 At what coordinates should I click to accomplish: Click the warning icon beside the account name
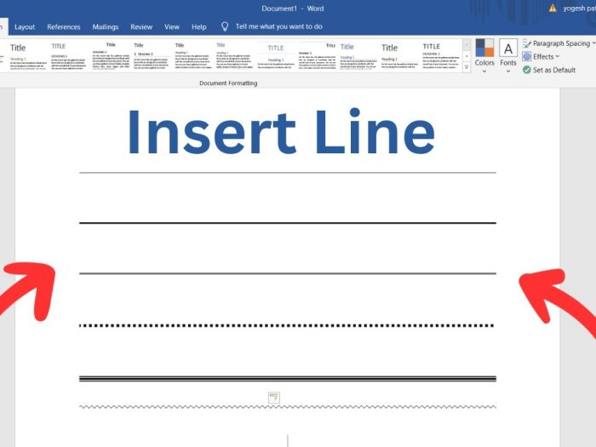pyautogui.click(x=553, y=8)
